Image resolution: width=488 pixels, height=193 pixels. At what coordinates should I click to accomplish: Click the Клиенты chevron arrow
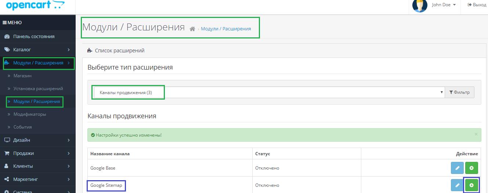point(69,166)
